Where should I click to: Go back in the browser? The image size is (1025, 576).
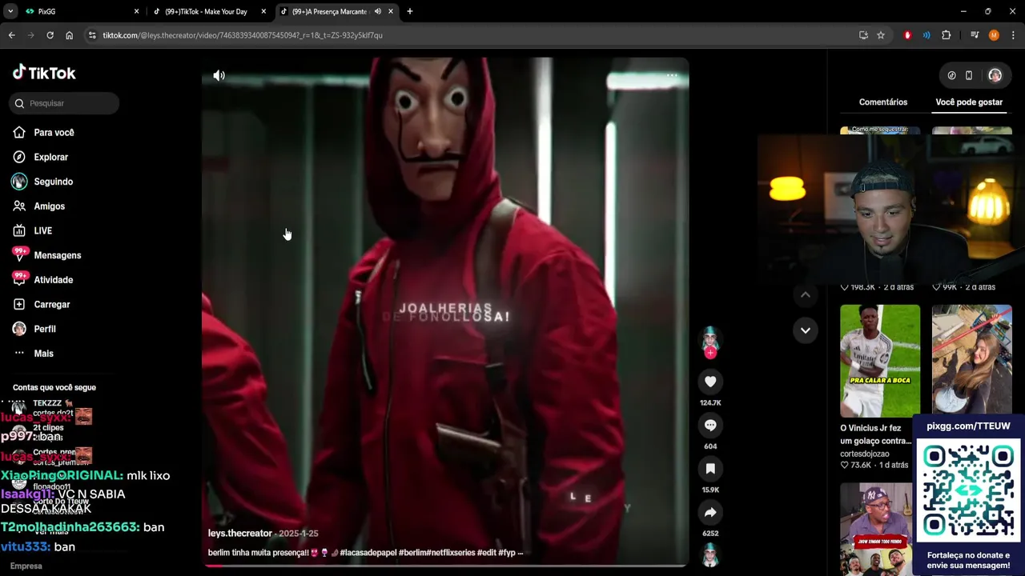pos(12,35)
